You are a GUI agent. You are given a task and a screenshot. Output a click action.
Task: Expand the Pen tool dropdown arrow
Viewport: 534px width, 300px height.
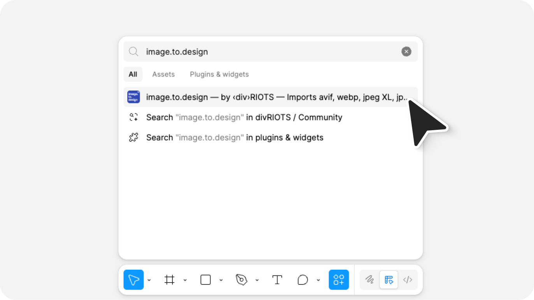click(x=257, y=280)
